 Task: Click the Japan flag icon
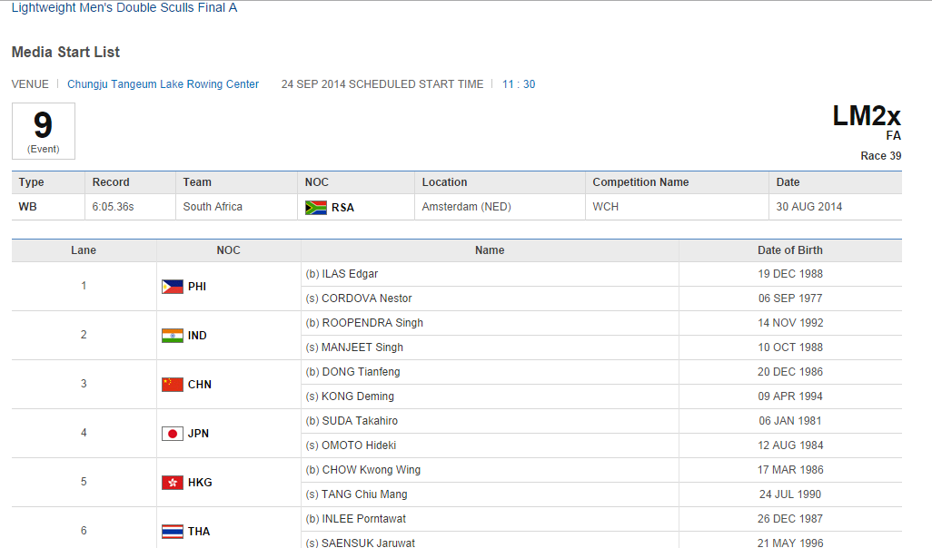(x=172, y=434)
